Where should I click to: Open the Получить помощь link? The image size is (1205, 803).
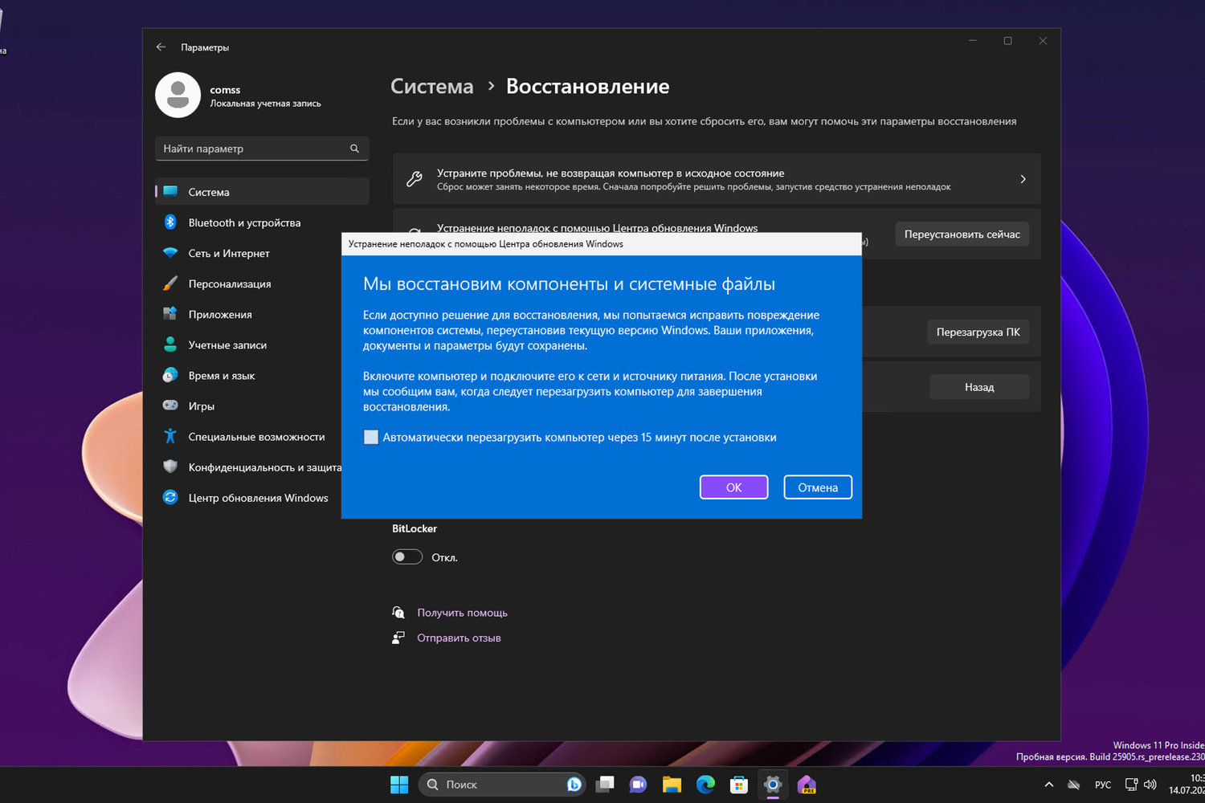462,613
